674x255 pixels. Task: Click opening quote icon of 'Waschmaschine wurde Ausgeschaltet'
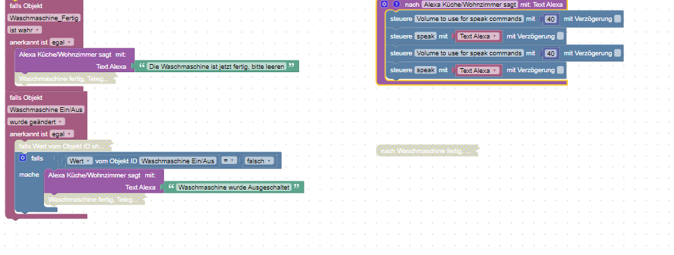coord(171,187)
